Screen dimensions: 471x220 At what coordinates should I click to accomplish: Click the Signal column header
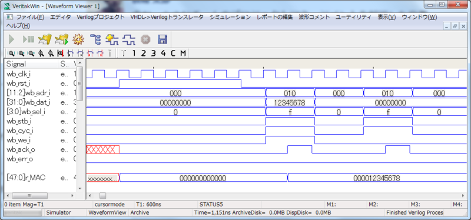pos(31,64)
